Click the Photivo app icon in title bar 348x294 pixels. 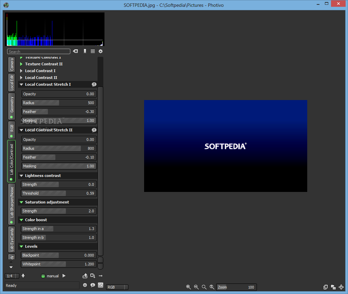pyautogui.click(x=6, y=5)
